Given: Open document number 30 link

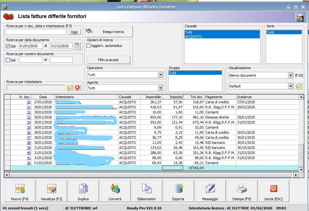Looking at the screenshot, I should pyautogui.click(x=29, y=102).
